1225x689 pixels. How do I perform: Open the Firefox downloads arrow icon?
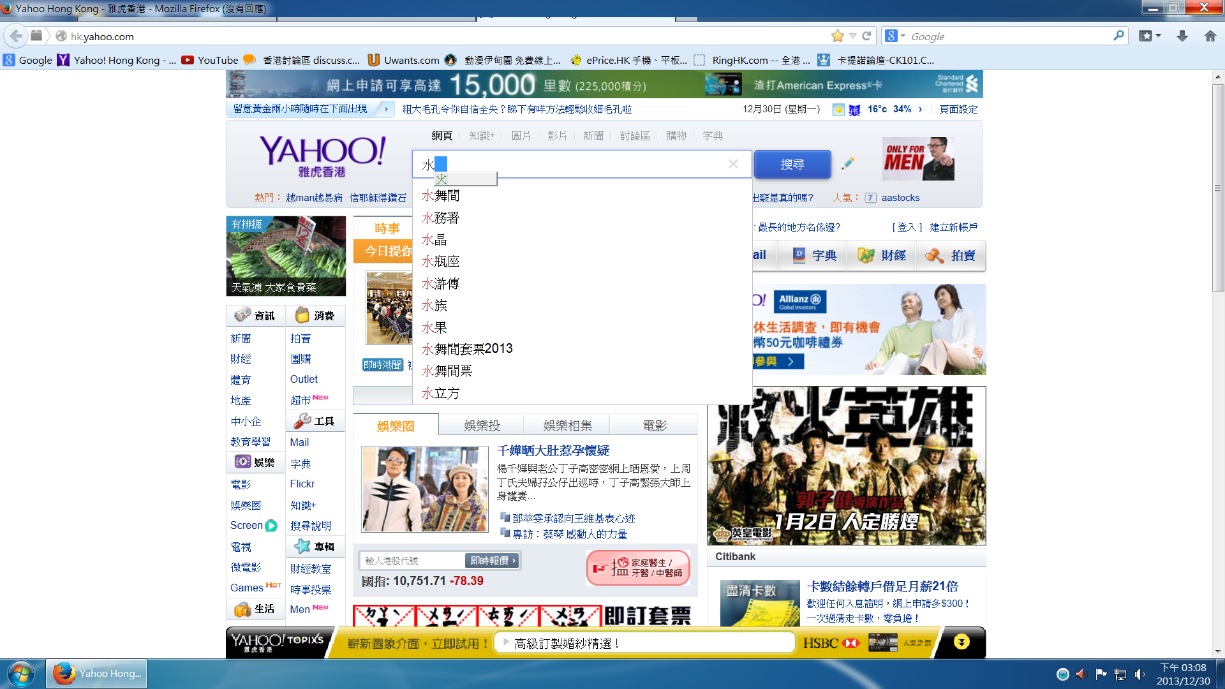coord(1182,36)
